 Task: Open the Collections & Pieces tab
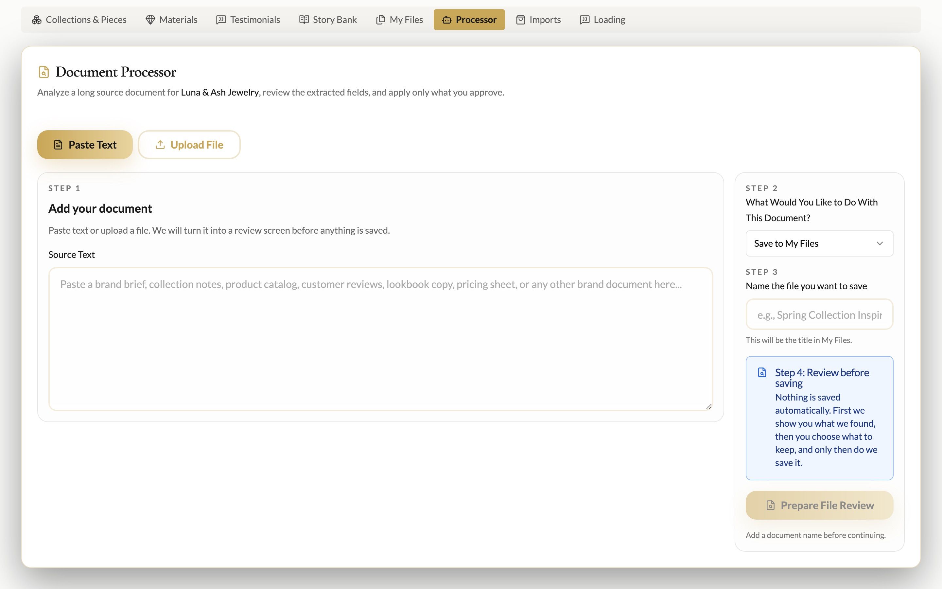(79, 20)
